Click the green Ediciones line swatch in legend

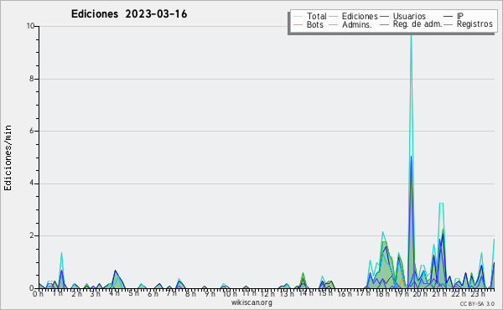(334, 17)
